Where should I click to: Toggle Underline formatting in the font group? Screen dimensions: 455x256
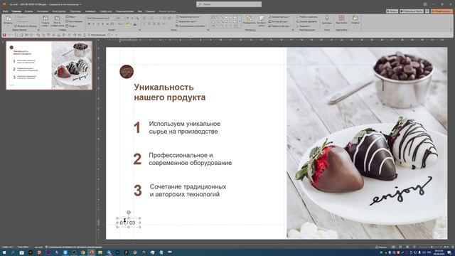(98, 24)
